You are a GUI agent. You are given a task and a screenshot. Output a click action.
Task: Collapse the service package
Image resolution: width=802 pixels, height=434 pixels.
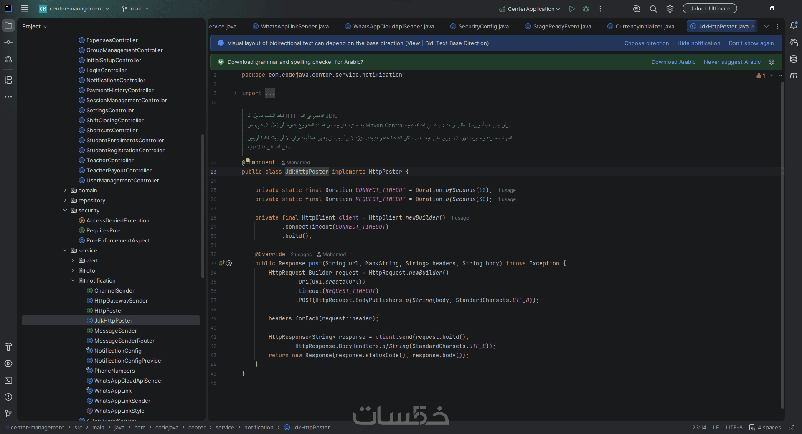point(65,250)
